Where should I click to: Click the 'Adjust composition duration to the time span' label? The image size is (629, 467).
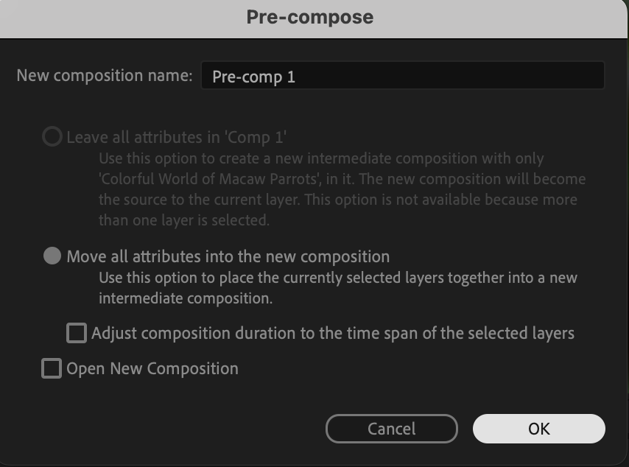click(332, 333)
